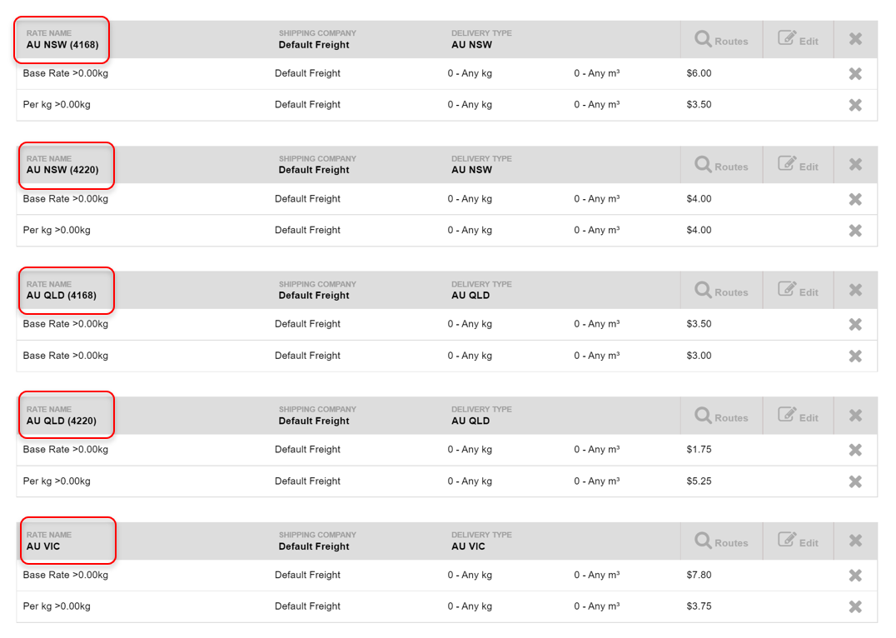Remove the $7.80 Base Rate row
The height and width of the screenshot is (638, 896).
(x=855, y=576)
